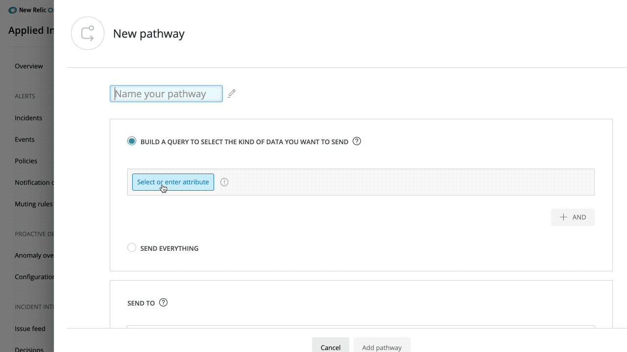Viewport: 627px width, 352px height.
Task: Open the Notification channels section
Action: 34,182
